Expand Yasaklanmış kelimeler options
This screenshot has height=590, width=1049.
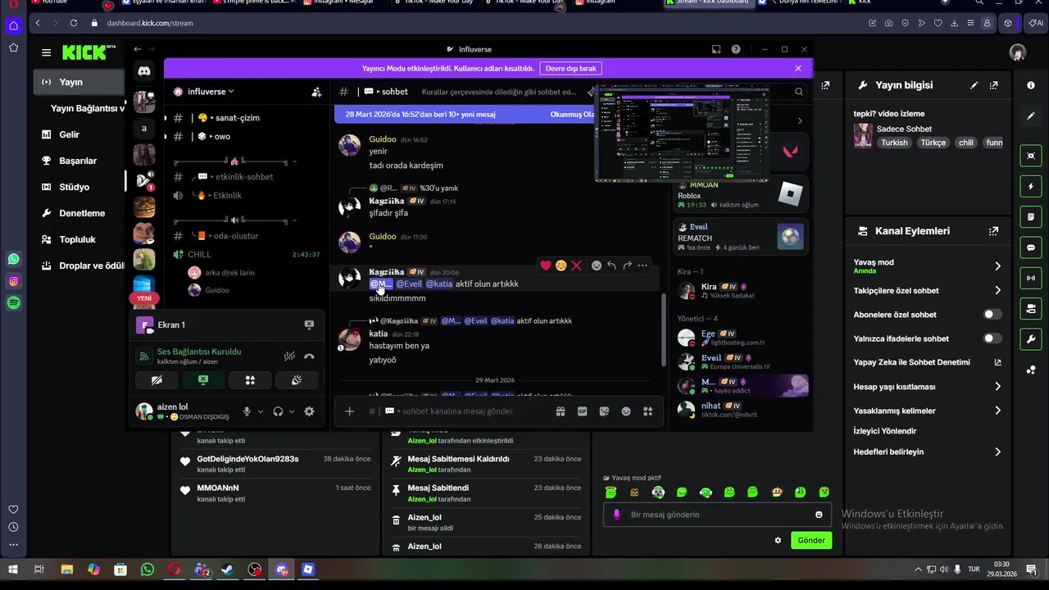[997, 411]
